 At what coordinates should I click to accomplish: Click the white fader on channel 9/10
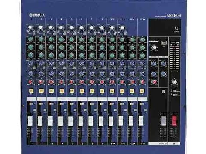[x=111, y=121]
